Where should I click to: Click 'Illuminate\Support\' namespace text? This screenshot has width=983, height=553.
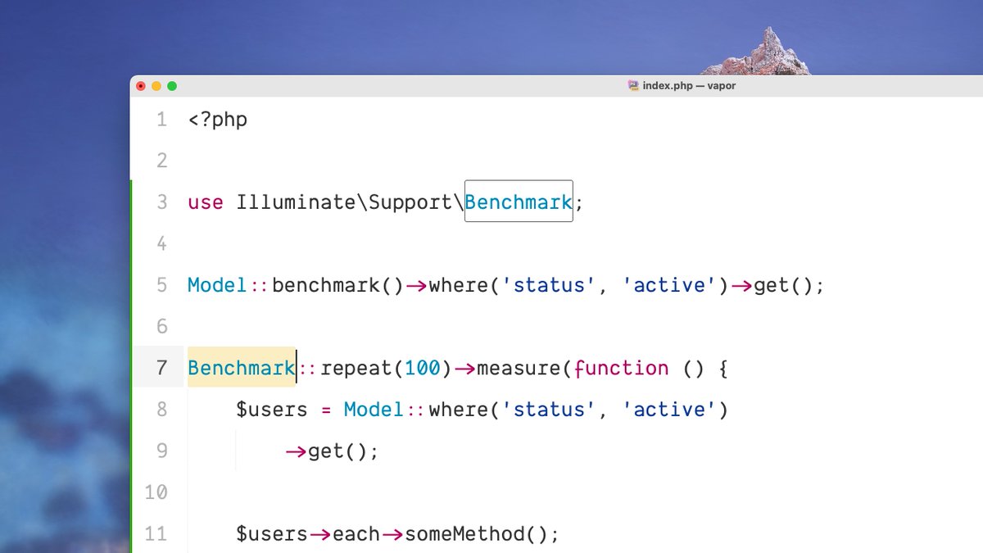(351, 202)
